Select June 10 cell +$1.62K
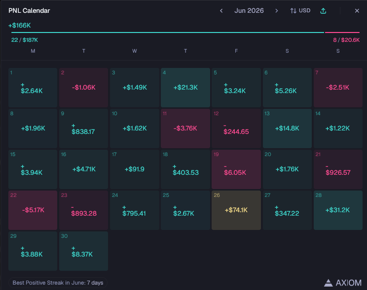Screen dimensions: 367x290 click(135, 129)
